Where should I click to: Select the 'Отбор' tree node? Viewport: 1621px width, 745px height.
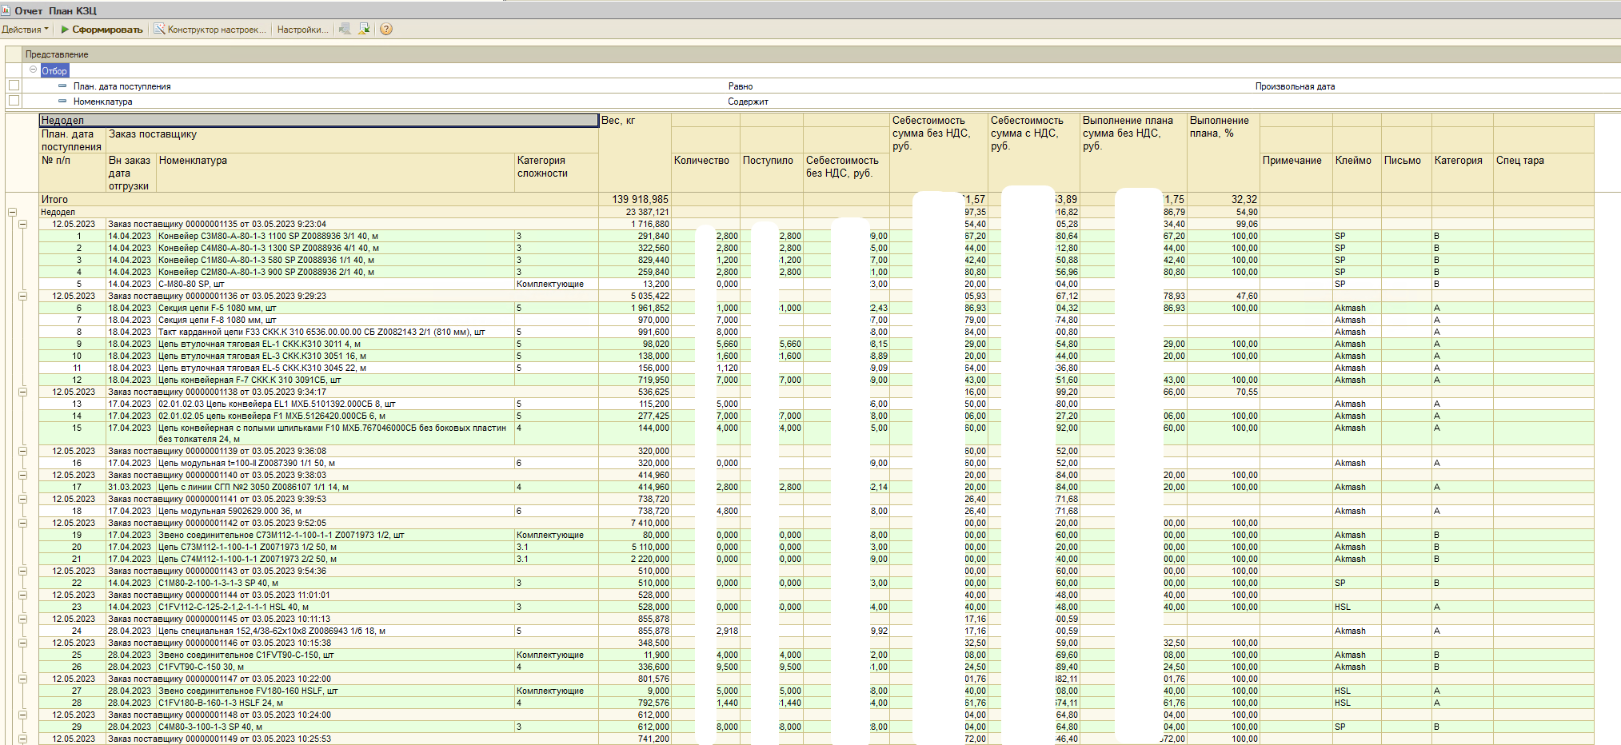[x=54, y=70]
